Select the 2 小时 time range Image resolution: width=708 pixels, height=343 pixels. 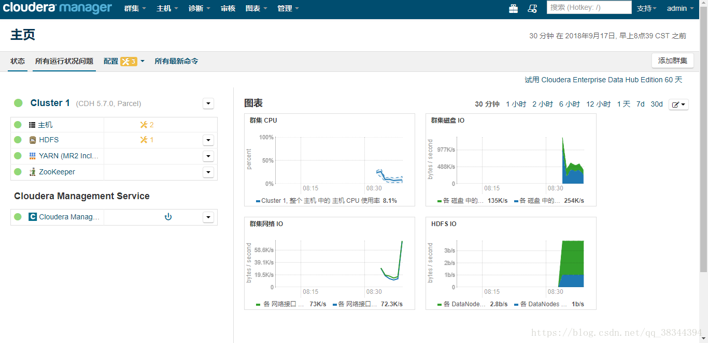pos(543,104)
